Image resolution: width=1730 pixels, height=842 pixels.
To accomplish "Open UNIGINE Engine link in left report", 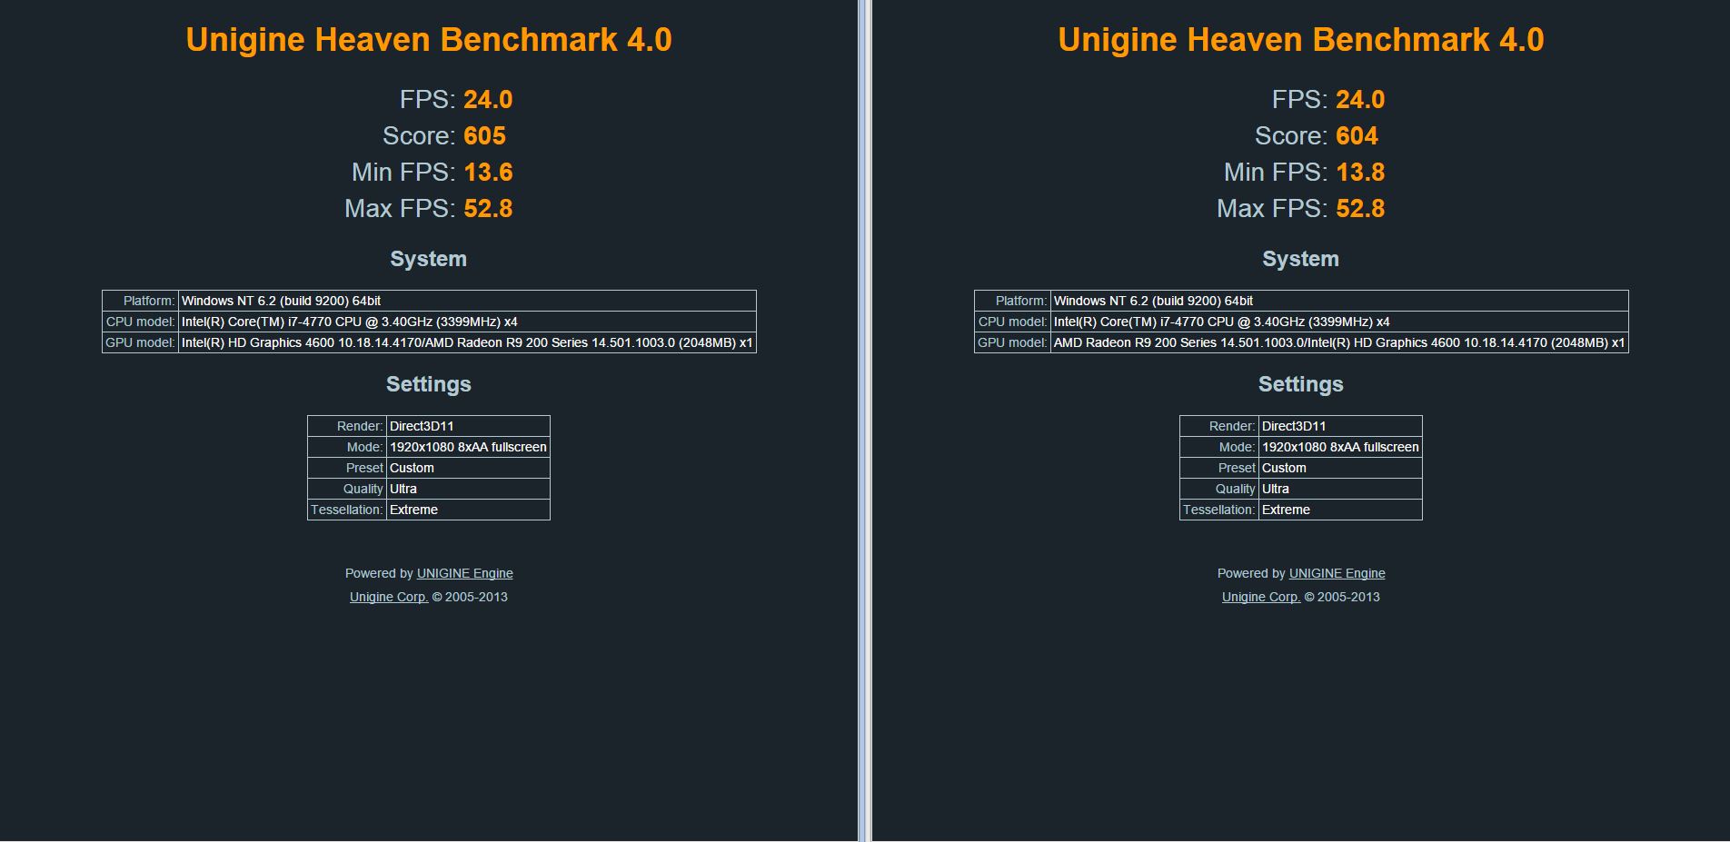I will [x=464, y=573].
